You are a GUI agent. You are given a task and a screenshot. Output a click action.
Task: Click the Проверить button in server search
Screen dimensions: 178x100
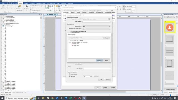[99, 61]
